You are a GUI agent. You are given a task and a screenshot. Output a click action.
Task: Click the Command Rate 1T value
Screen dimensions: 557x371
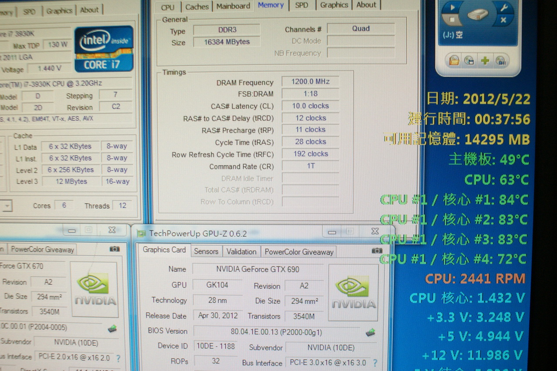coord(310,166)
